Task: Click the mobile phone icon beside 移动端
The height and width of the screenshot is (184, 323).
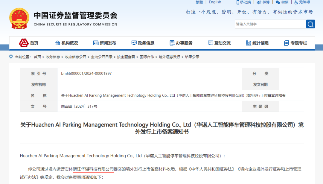Action: [x=238, y=2]
